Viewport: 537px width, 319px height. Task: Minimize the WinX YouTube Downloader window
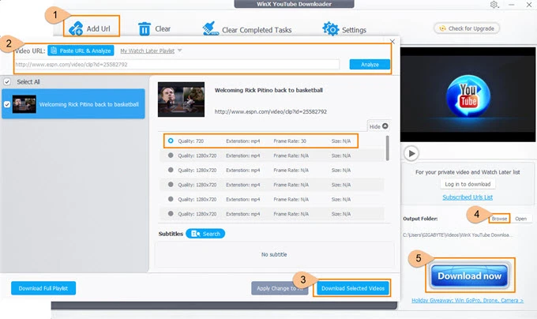tap(511, 5)
